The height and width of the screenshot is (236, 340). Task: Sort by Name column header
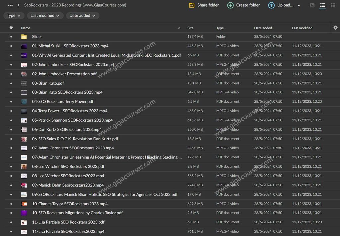(x=26, y=28)
